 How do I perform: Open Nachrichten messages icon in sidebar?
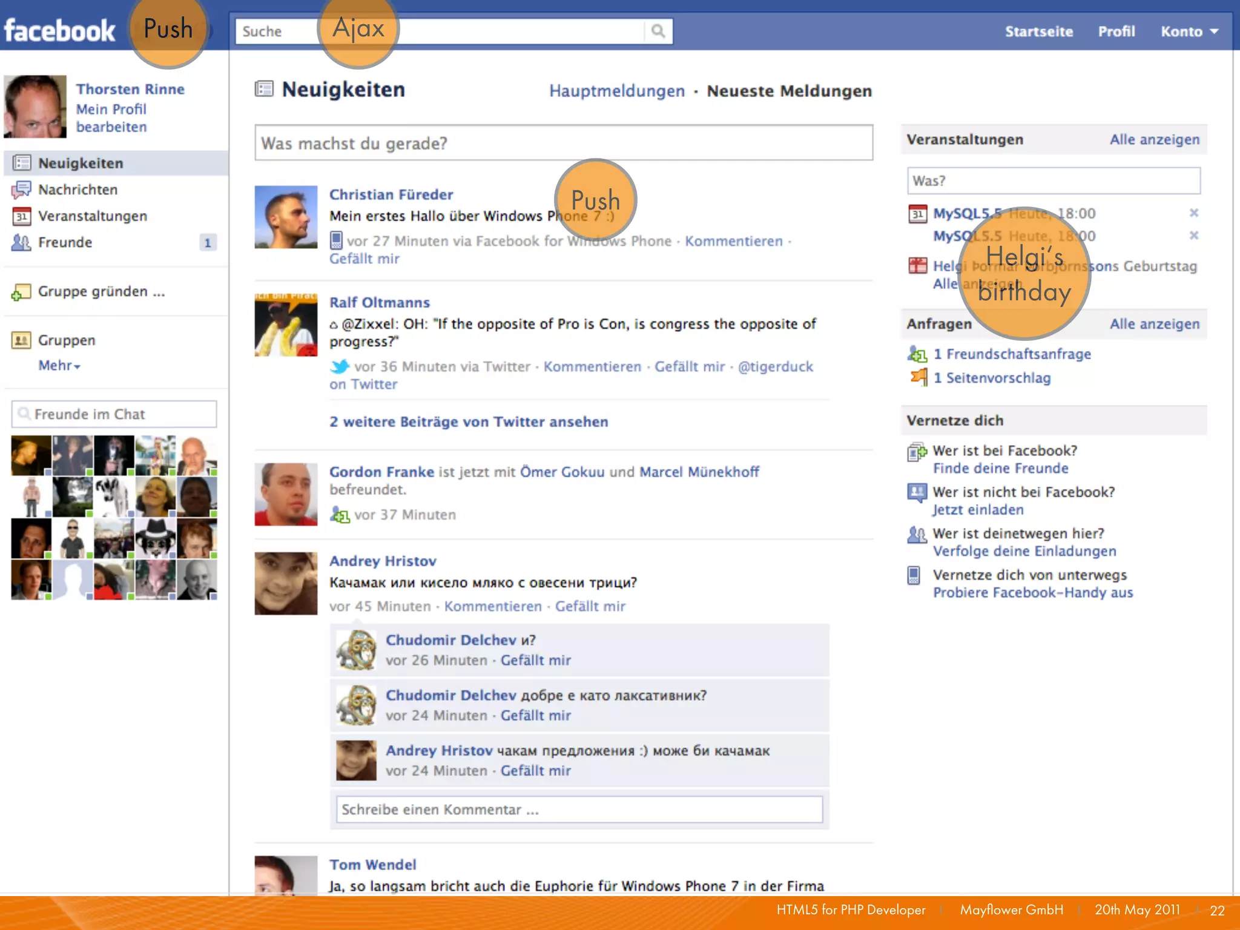tap(21, 190)
